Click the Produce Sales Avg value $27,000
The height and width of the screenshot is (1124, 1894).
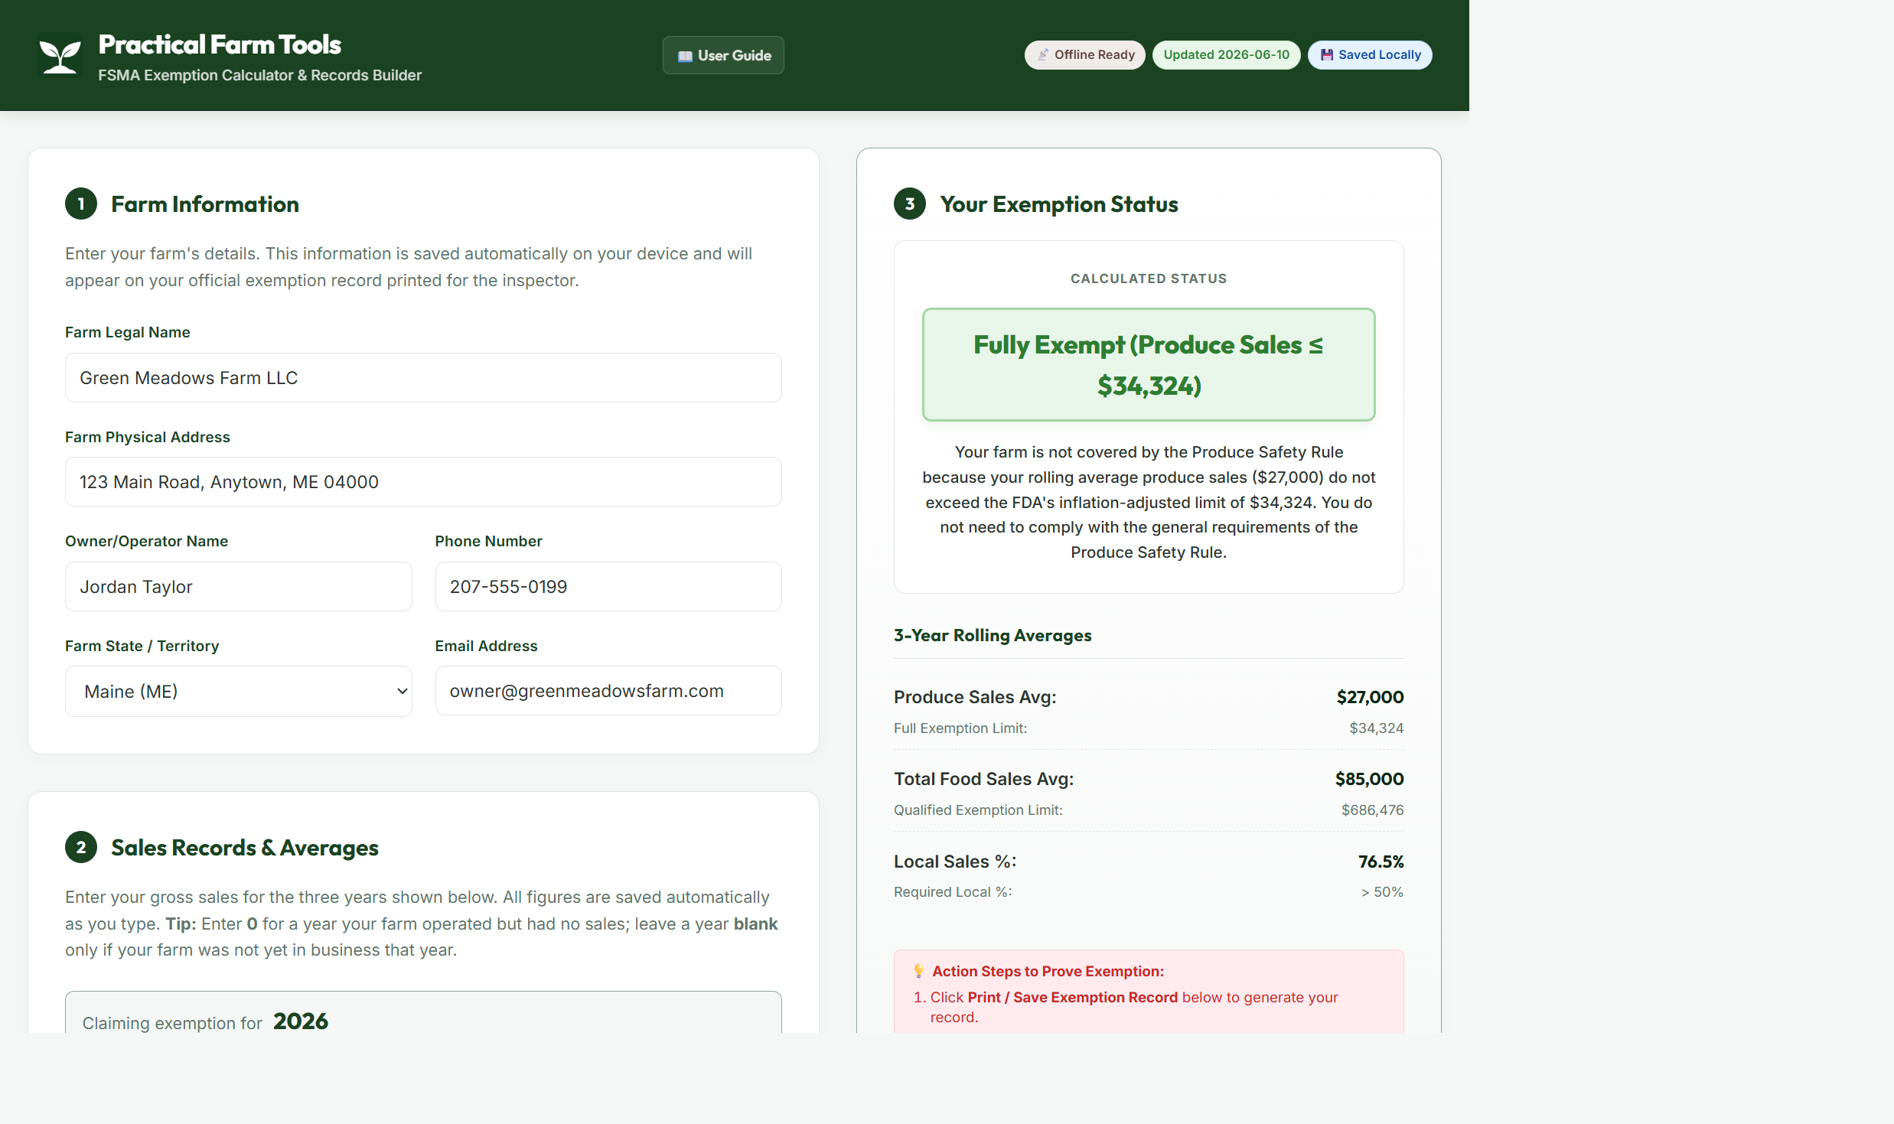(1370, 697)
